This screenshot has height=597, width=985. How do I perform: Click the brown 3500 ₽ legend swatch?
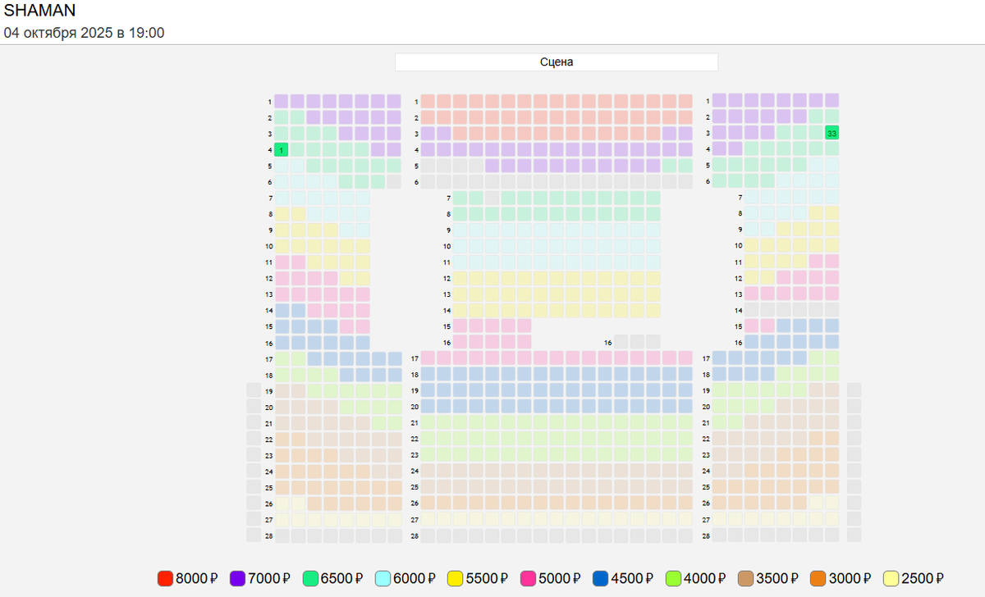745,578
